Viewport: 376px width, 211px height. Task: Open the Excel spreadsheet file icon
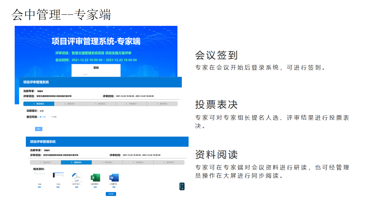pos(95,178)
